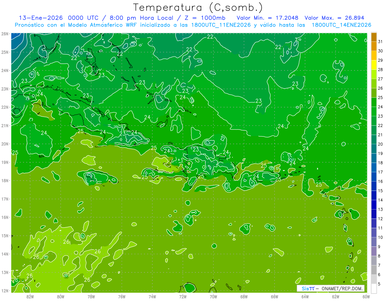Click the "18N" latitude axis label
Image resolution: width=389 pixels, height=301 pixels.
[x=5, y=181]
